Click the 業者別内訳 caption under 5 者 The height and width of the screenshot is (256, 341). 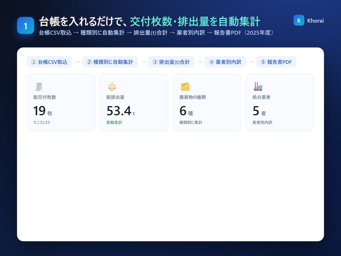(x=262, y=122)
